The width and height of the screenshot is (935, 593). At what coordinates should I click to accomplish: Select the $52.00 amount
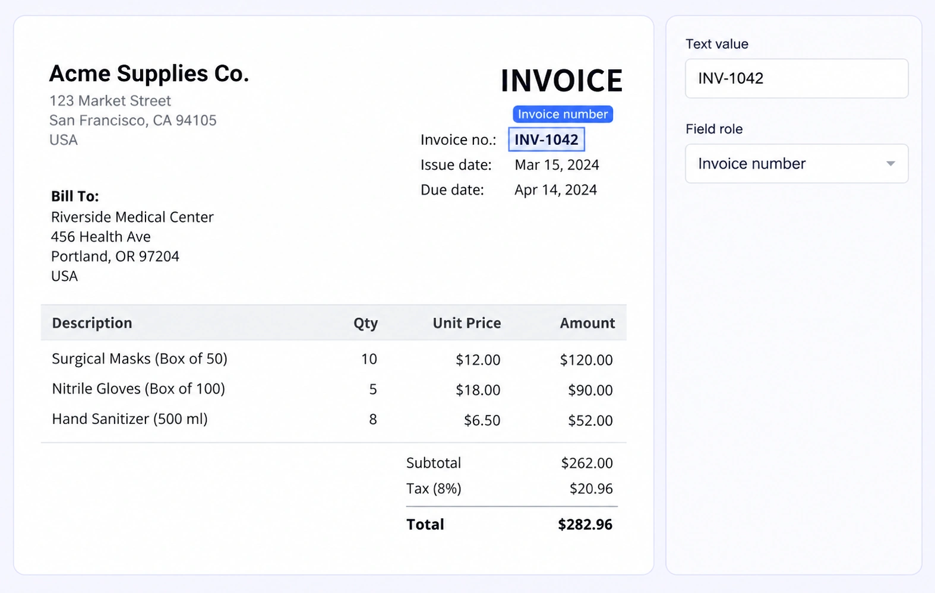coord(590,420)
